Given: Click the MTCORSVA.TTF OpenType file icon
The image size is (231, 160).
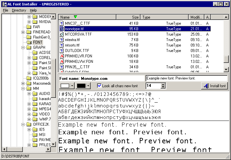Looking at the screenshot, I should tap(61, 34).
